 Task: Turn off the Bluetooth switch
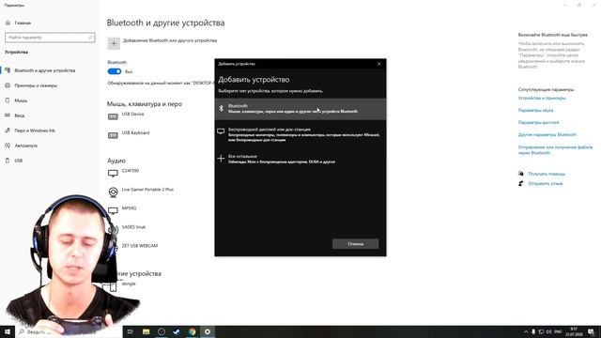[x=115, y=71]
